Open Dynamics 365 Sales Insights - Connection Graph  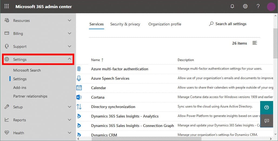pyautogui.click(x=133, y=126)
